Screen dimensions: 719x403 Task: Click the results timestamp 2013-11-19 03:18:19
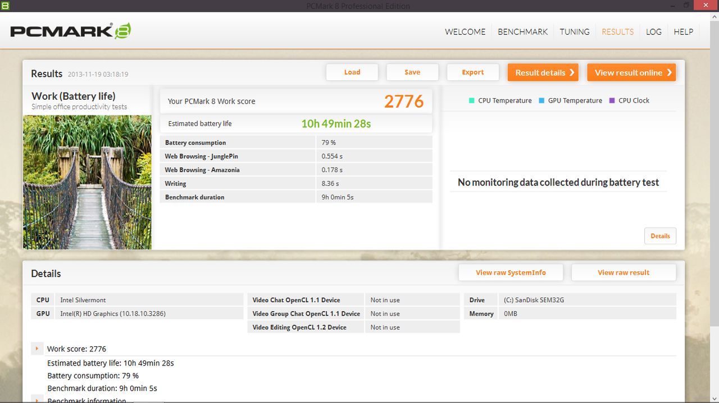[x=98, y=74]
